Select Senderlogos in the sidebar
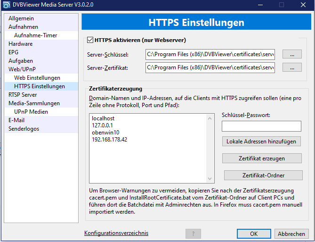This screenshot has height=242, width=315. pyautogui.click(x=41, y=129)
